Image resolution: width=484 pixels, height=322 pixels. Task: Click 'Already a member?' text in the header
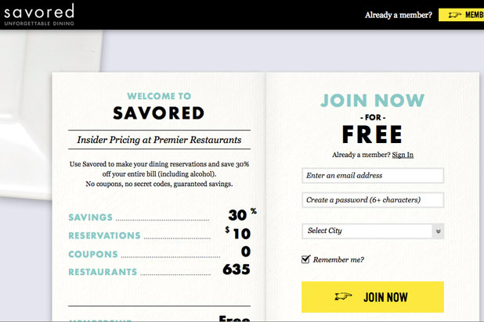click(398, 15)
